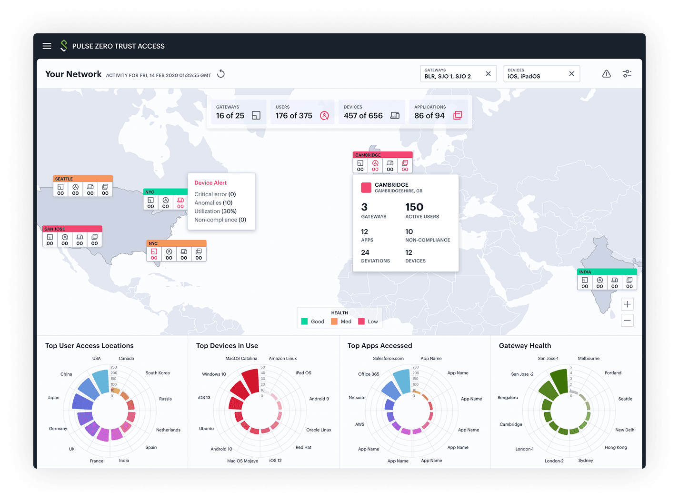Screen dimensions: 679x502
Task: Click the red Users icon showing 176 of 375
Action: (324, 115)
